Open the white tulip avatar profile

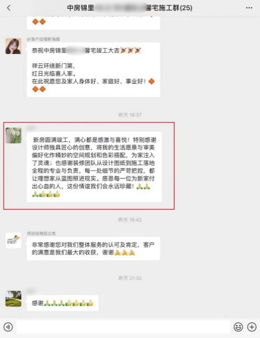14,135
